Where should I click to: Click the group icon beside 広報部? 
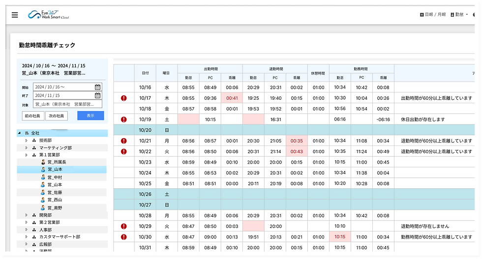tap(34, 244)
